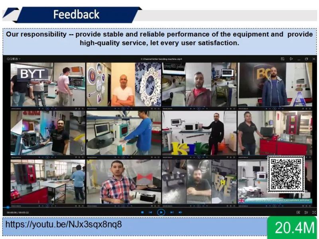The height and width of the screenshot is (239, 319).
Task: Click the Feedback header banner
Action: [77, 15]
